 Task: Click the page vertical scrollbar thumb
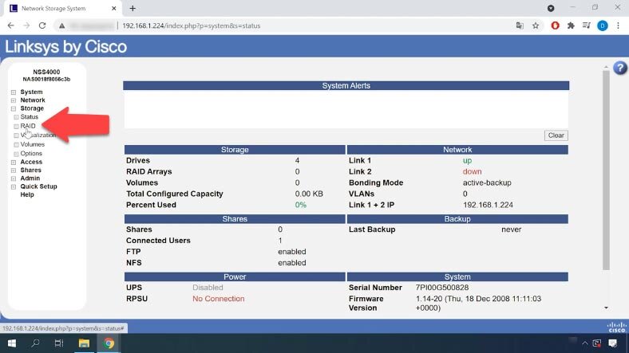click(606, 170)
